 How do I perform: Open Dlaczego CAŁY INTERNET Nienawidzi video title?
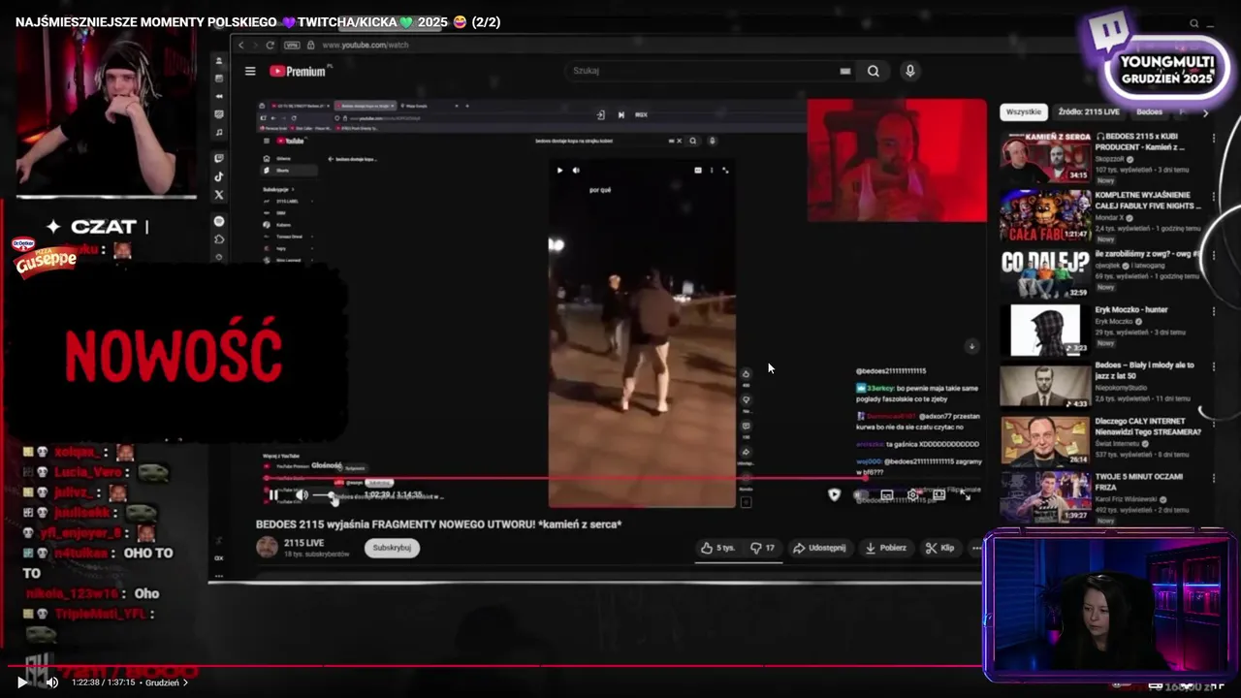click(1149, 427)
